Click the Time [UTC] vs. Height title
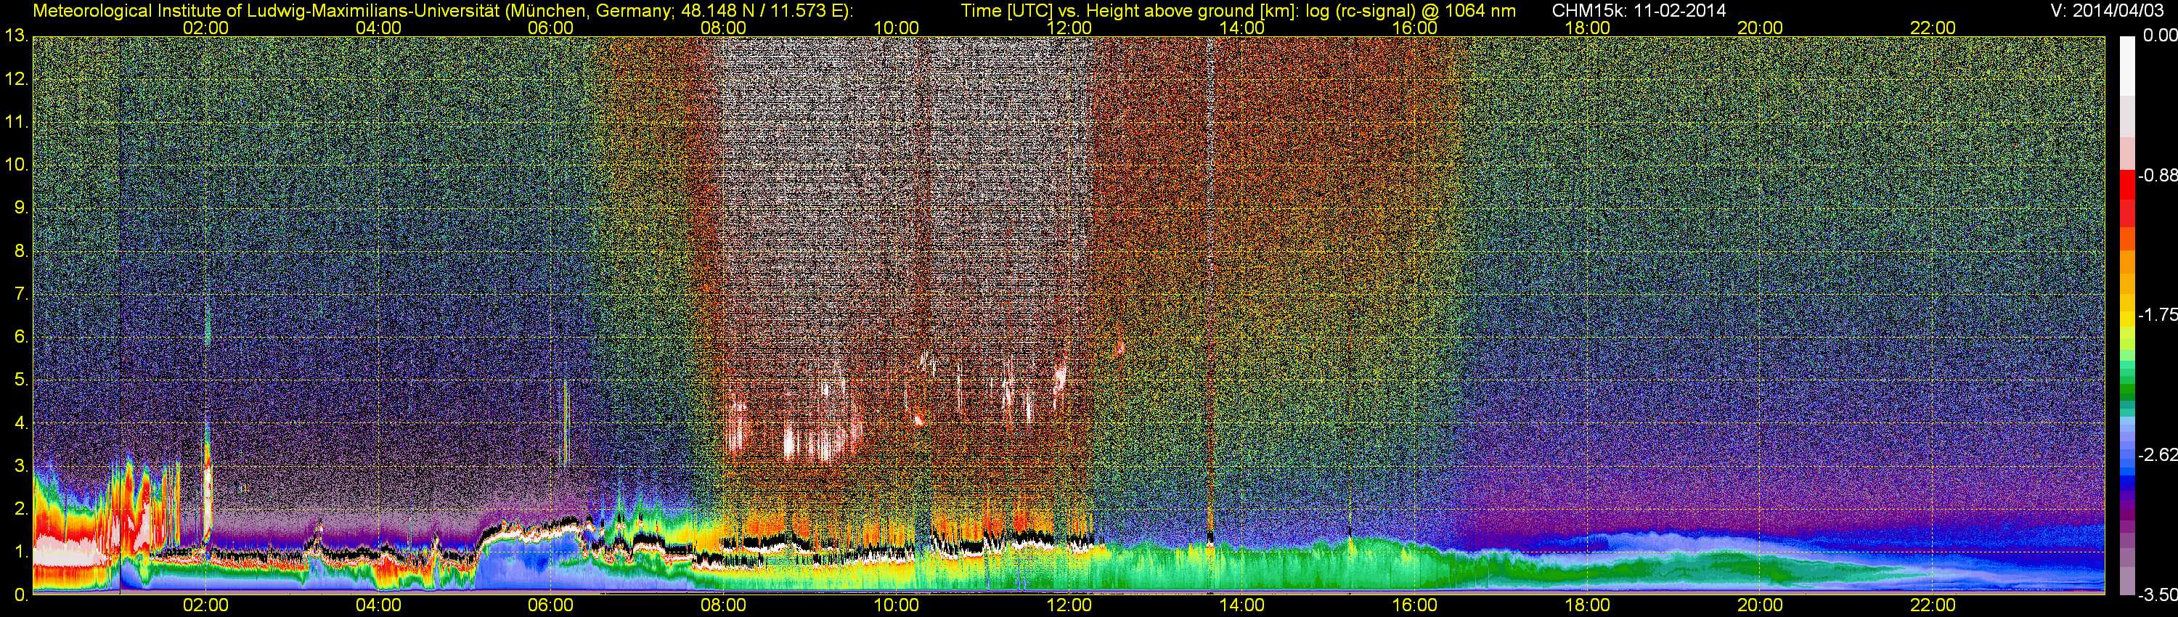Image resolution: width=2178 pixels, height=617 pixels. click(1238, 11)
